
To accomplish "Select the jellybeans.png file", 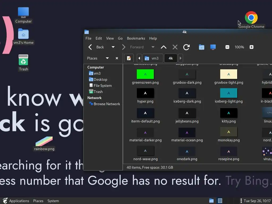I will [187, 116].
